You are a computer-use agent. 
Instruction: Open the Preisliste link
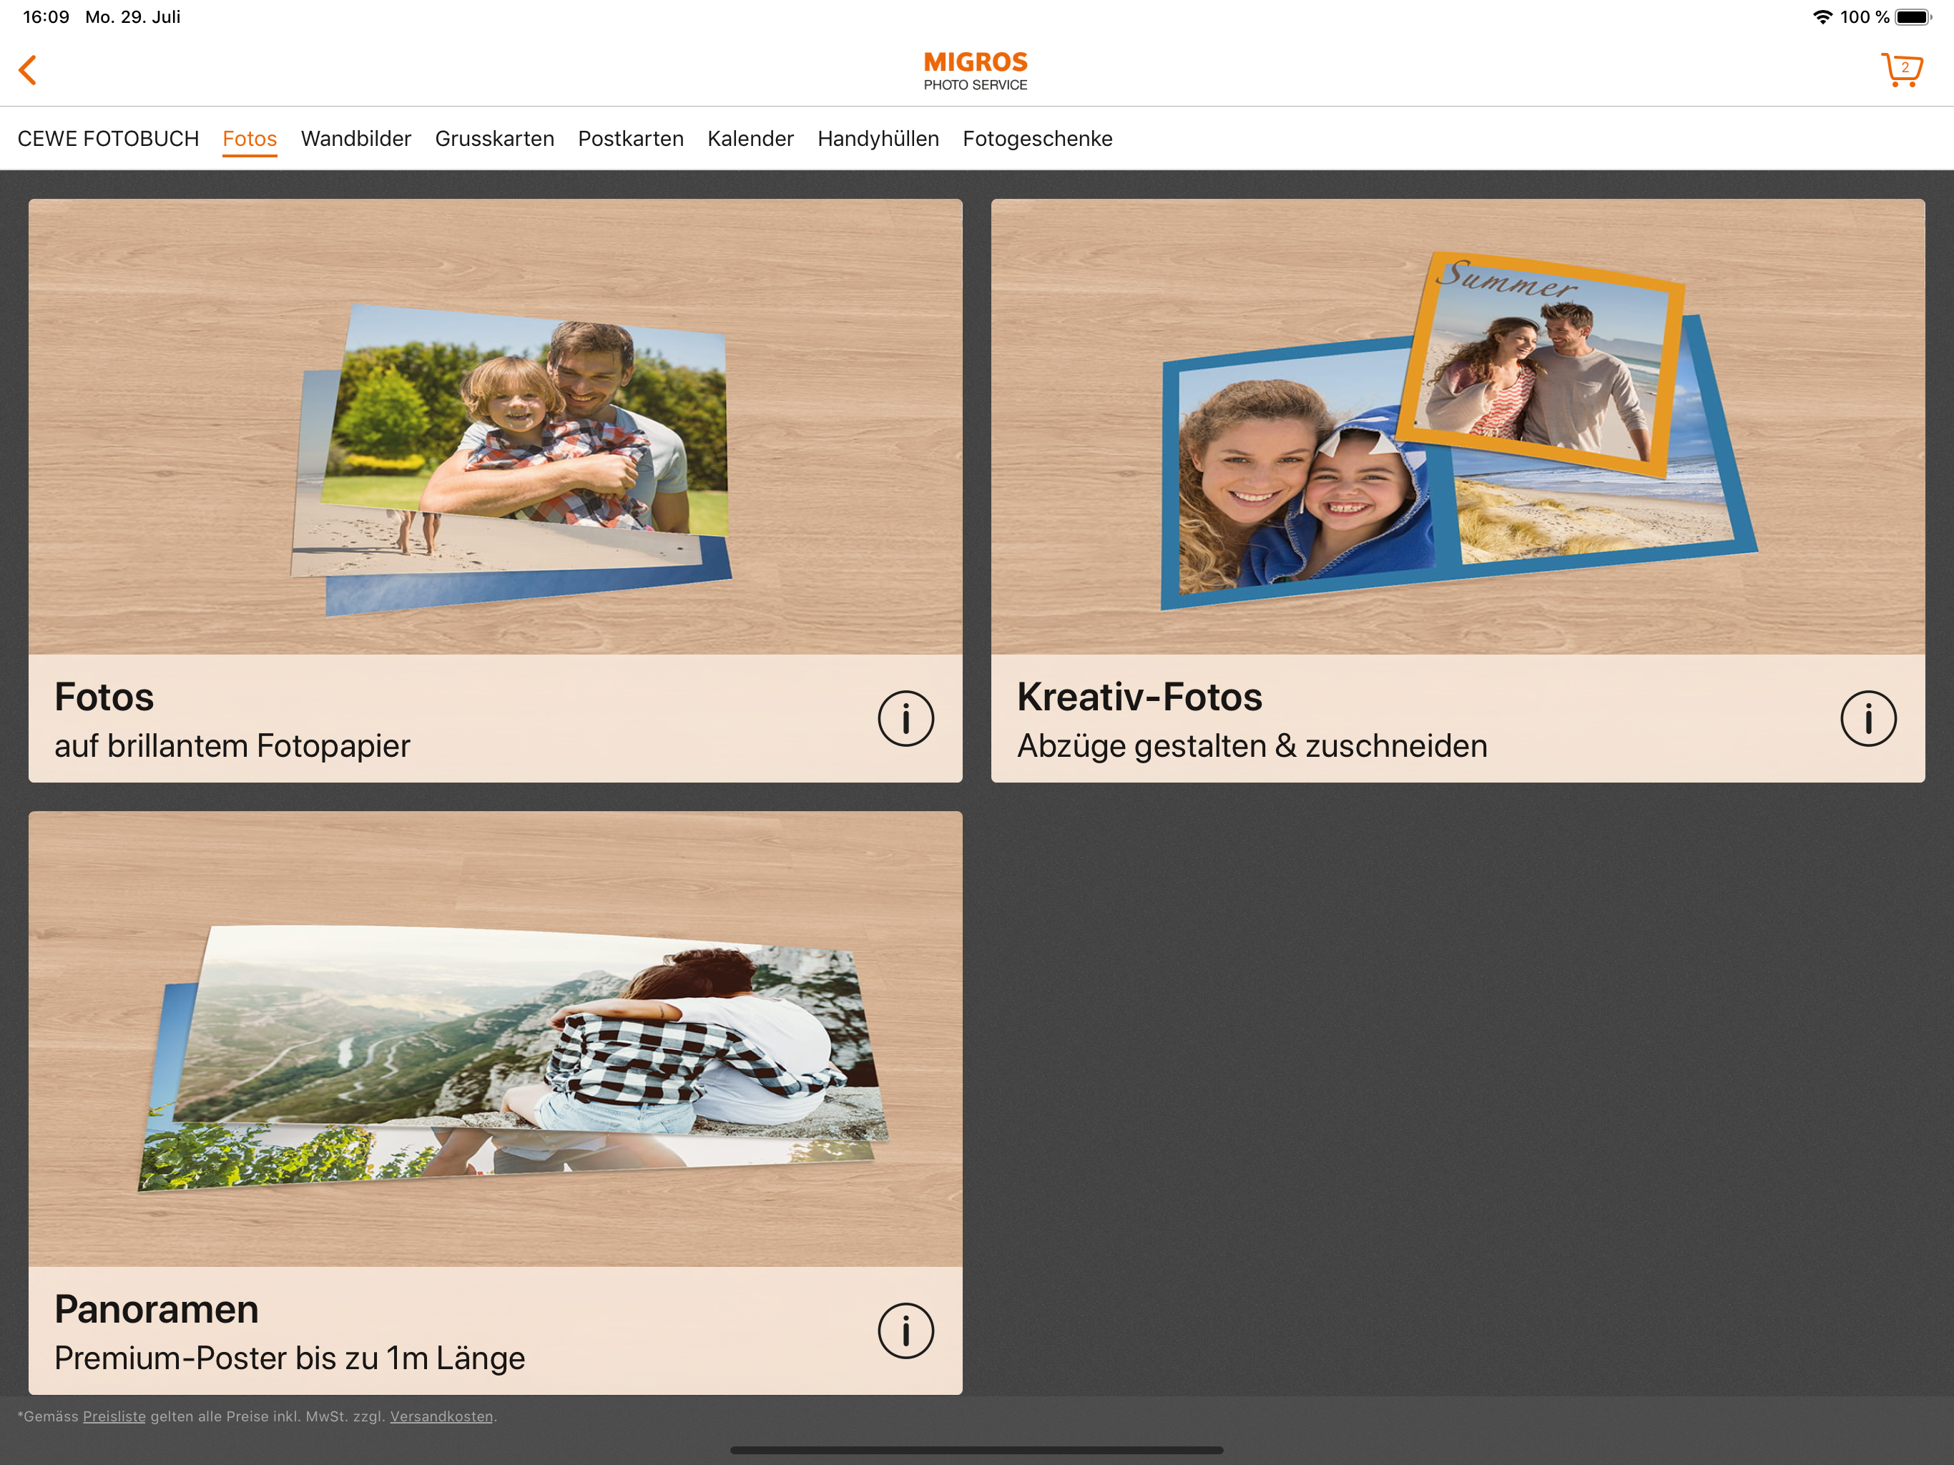114,1416
